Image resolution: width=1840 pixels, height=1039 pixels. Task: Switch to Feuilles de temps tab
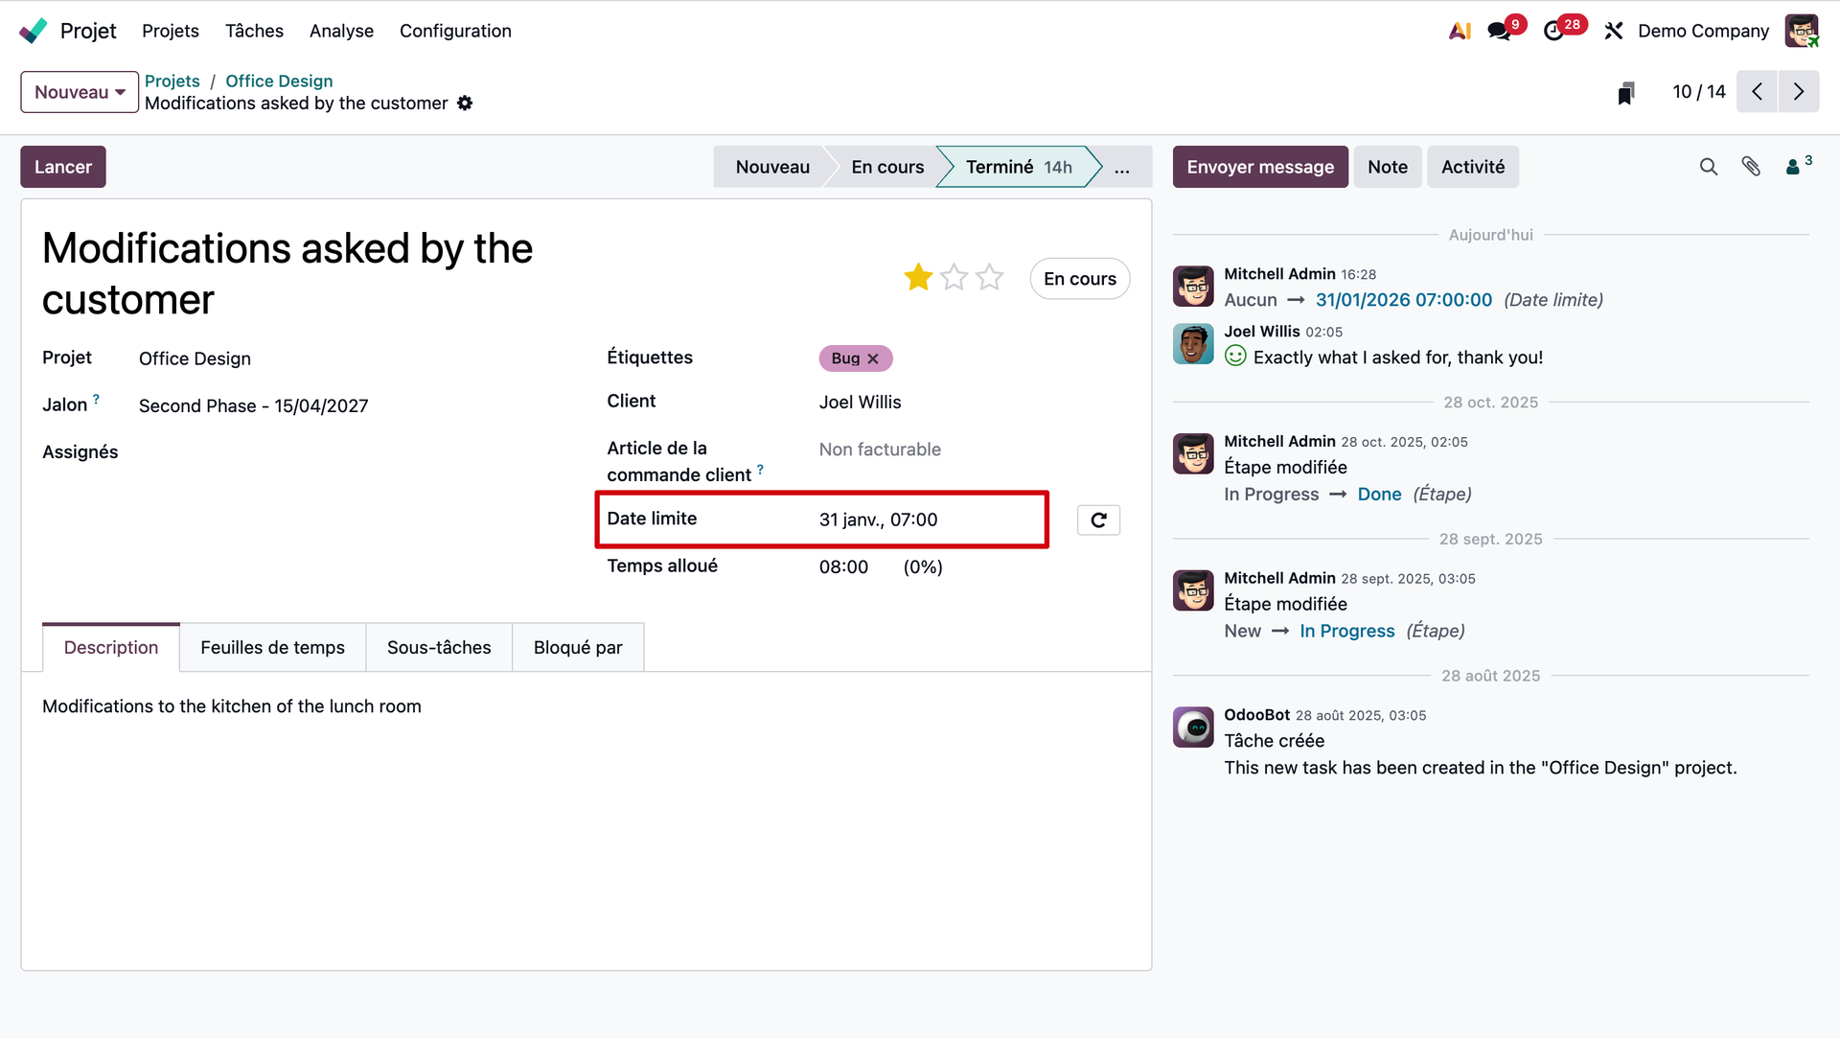[272, 648]
